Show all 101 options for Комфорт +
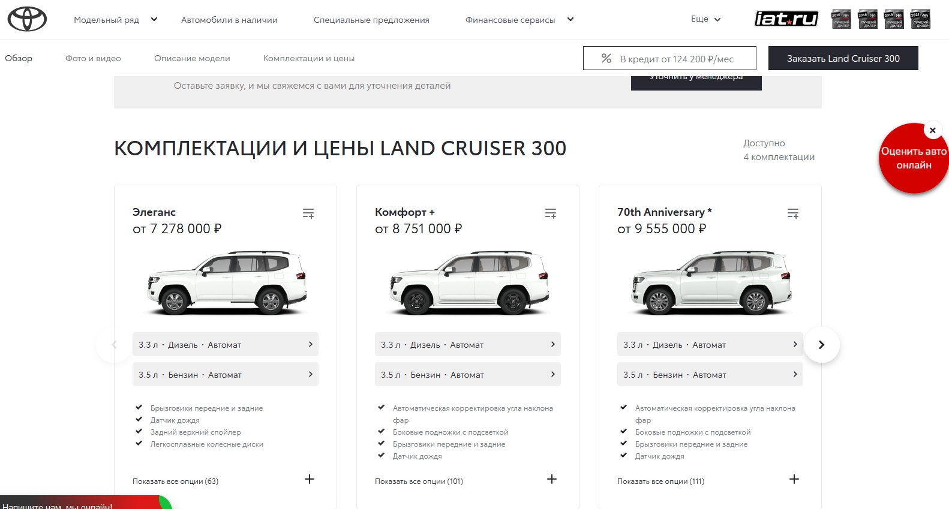949x509 pixels. (419, 481)
